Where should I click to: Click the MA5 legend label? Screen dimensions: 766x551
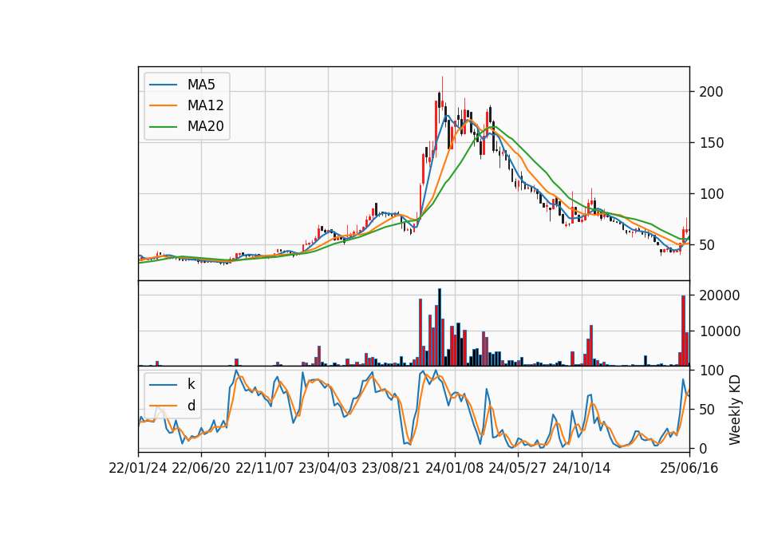tap(201, 85)
